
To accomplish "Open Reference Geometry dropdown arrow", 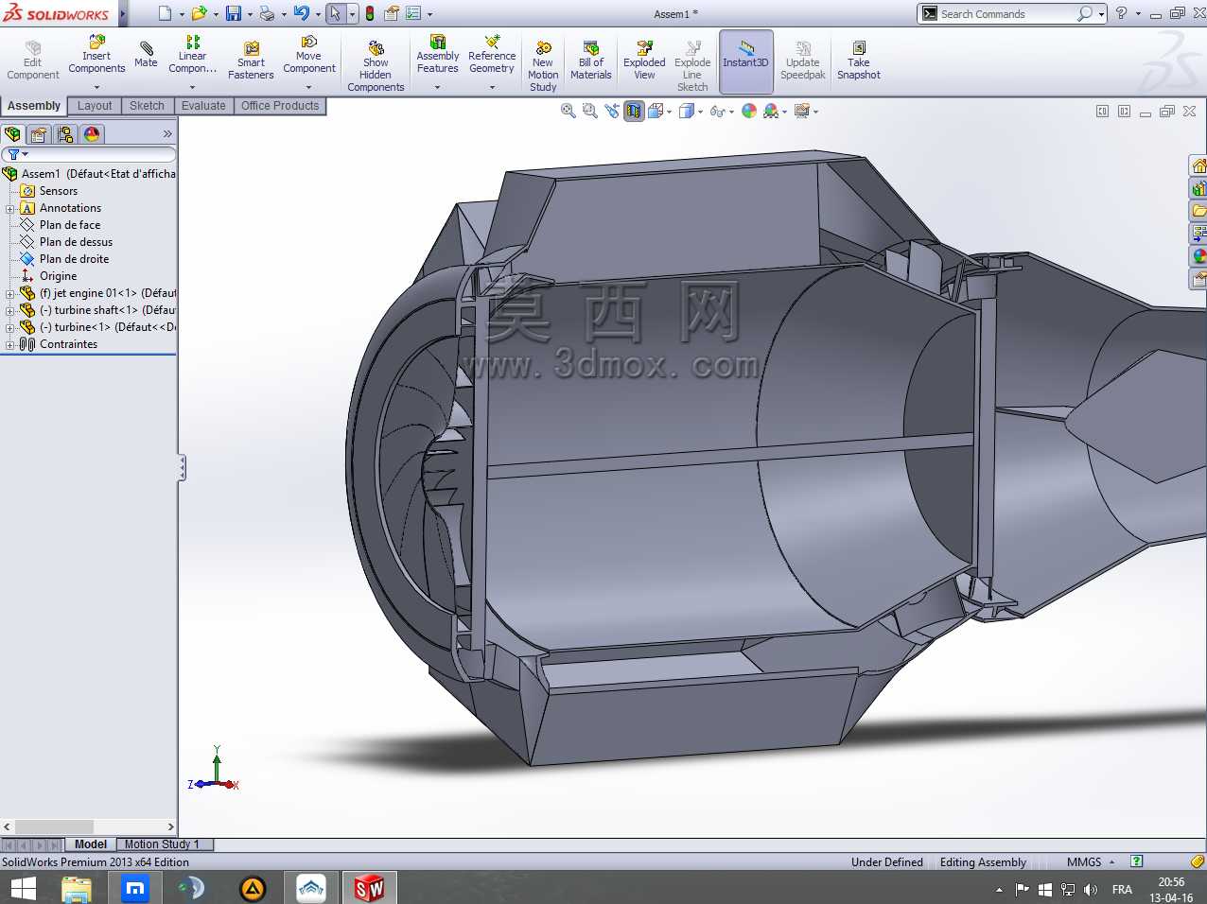I will (x=492, y=88).
